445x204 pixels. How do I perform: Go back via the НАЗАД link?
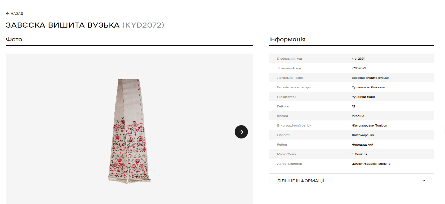[15, 14]
